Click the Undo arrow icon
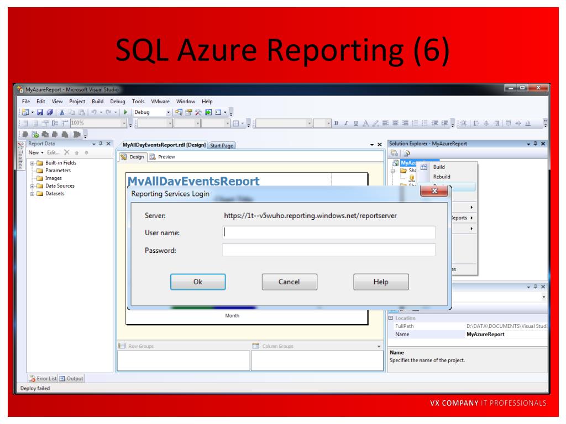The width and height of the screenshot is (566, 424). [x=94, y=113]
